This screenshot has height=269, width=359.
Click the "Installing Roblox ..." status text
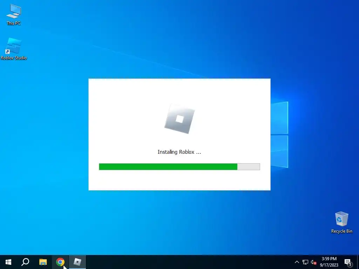coord(179,152)
